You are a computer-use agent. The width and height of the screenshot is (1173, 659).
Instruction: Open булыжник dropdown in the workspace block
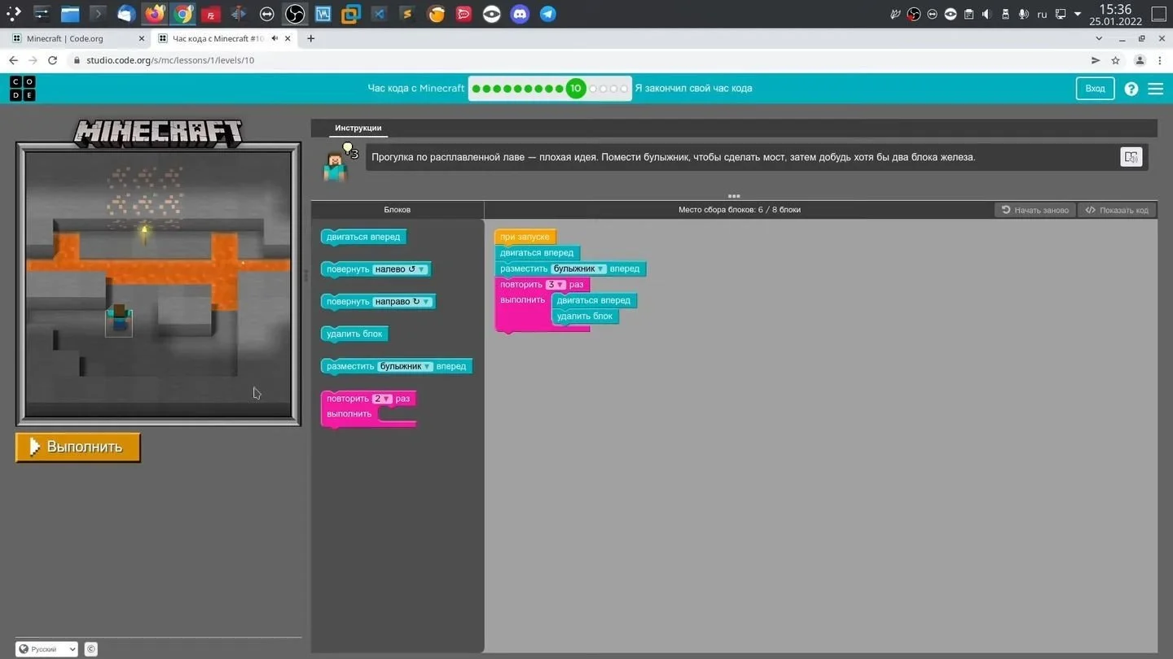(578, 269)
